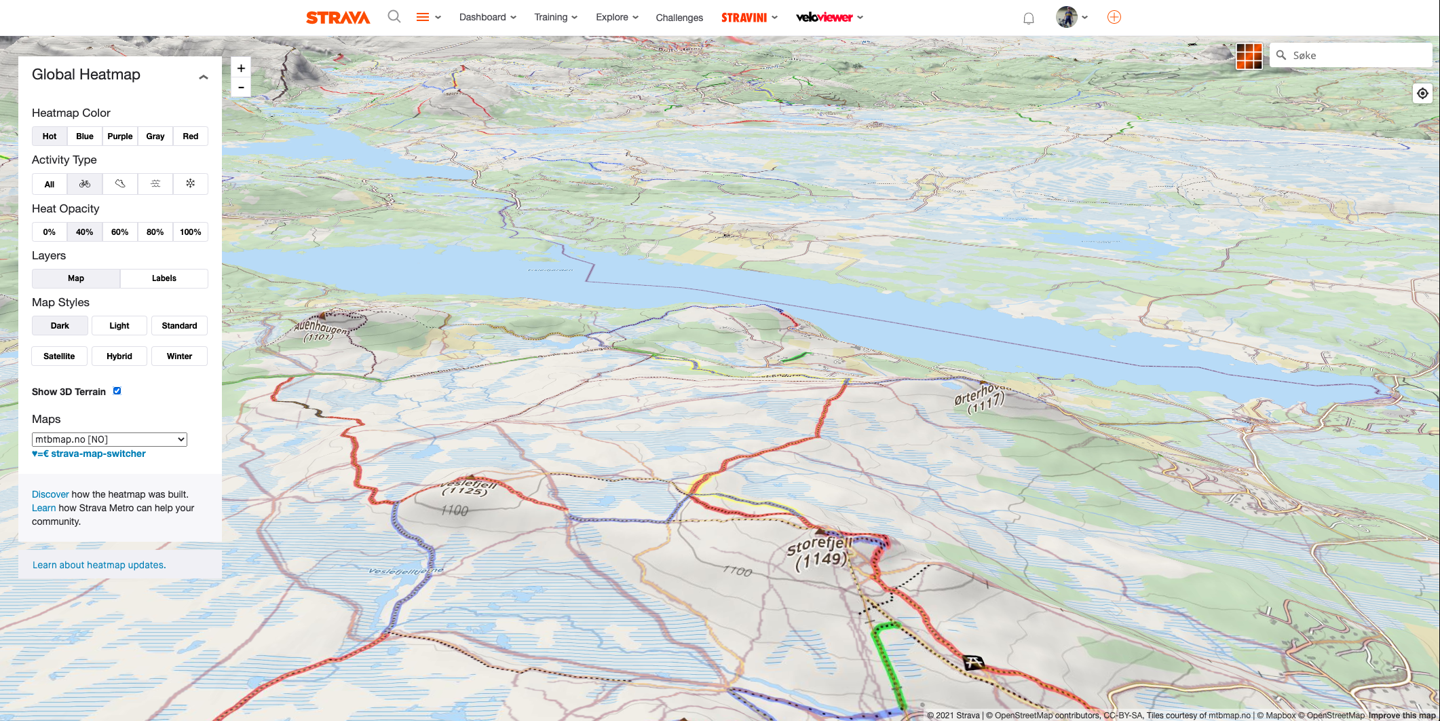Set heat opacity to 60%
Screen dimensions: 1440x721
point(120,232)
